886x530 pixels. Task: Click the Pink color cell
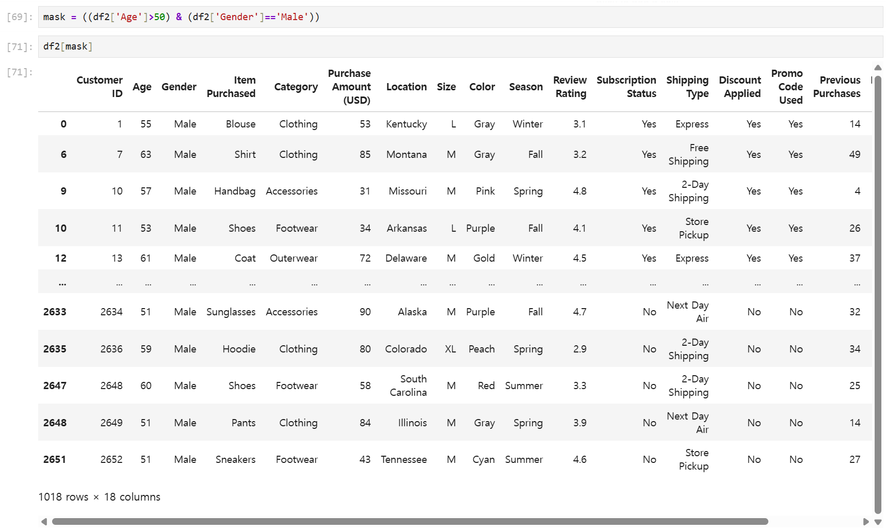486,191
